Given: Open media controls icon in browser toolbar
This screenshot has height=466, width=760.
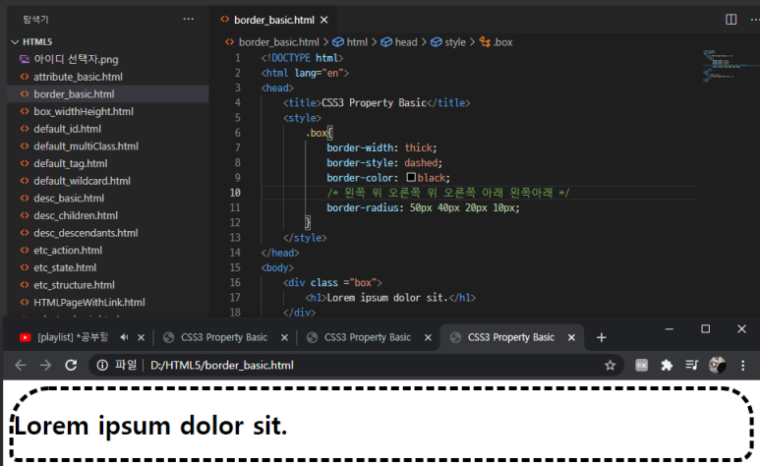Looking at the screenshot, I should click(x=691, y=365).
